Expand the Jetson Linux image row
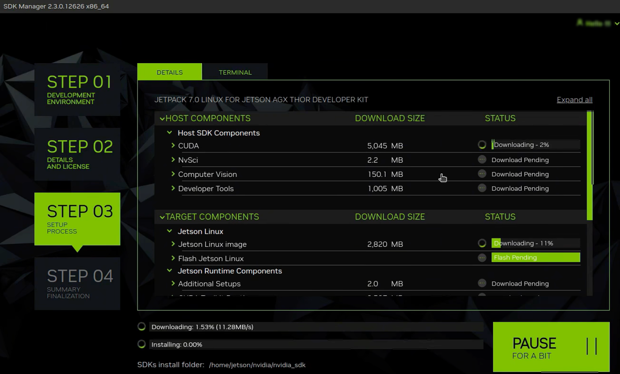Image resolution: width=620 pixels, height=374 pixels. pyautogui.click(x=173, y=244)
